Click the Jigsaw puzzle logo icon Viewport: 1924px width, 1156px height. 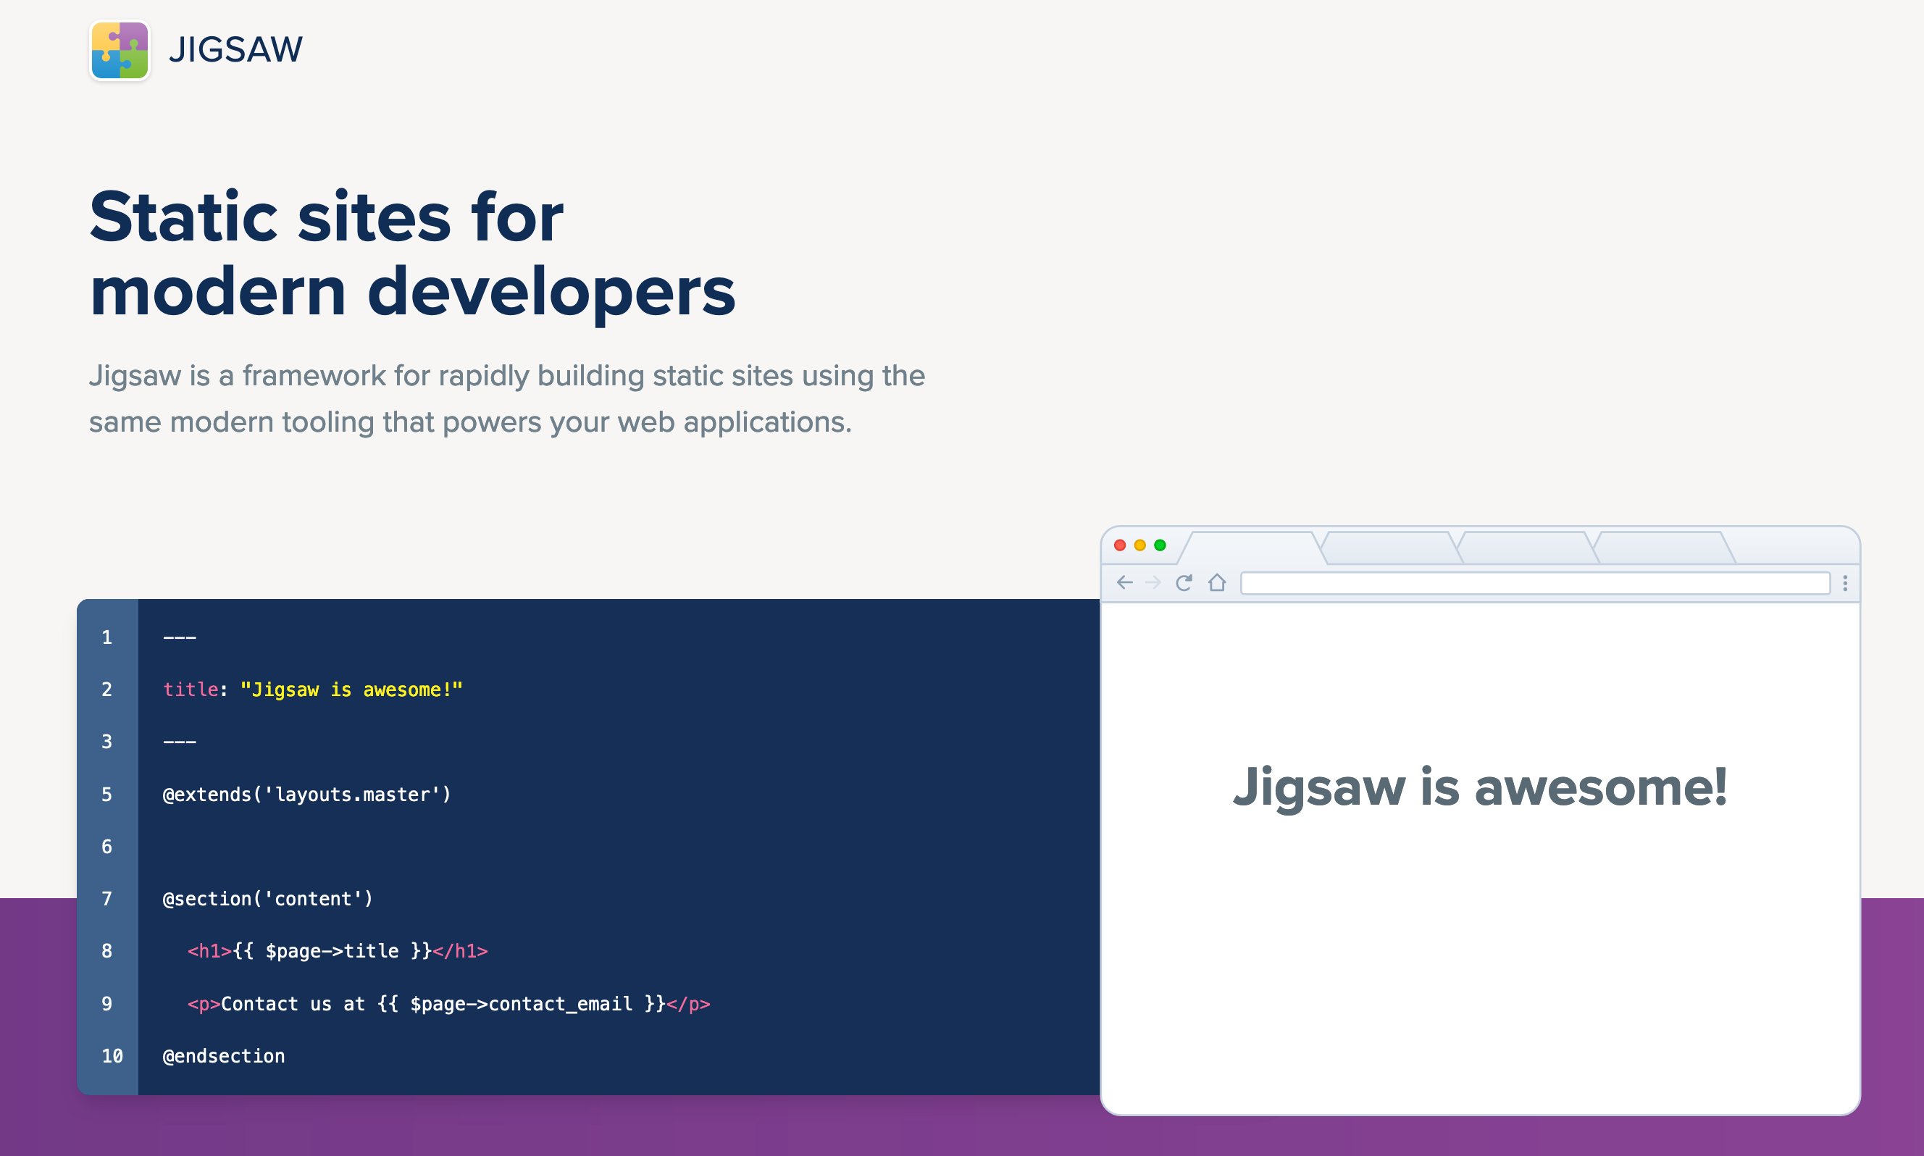point(120,50)
